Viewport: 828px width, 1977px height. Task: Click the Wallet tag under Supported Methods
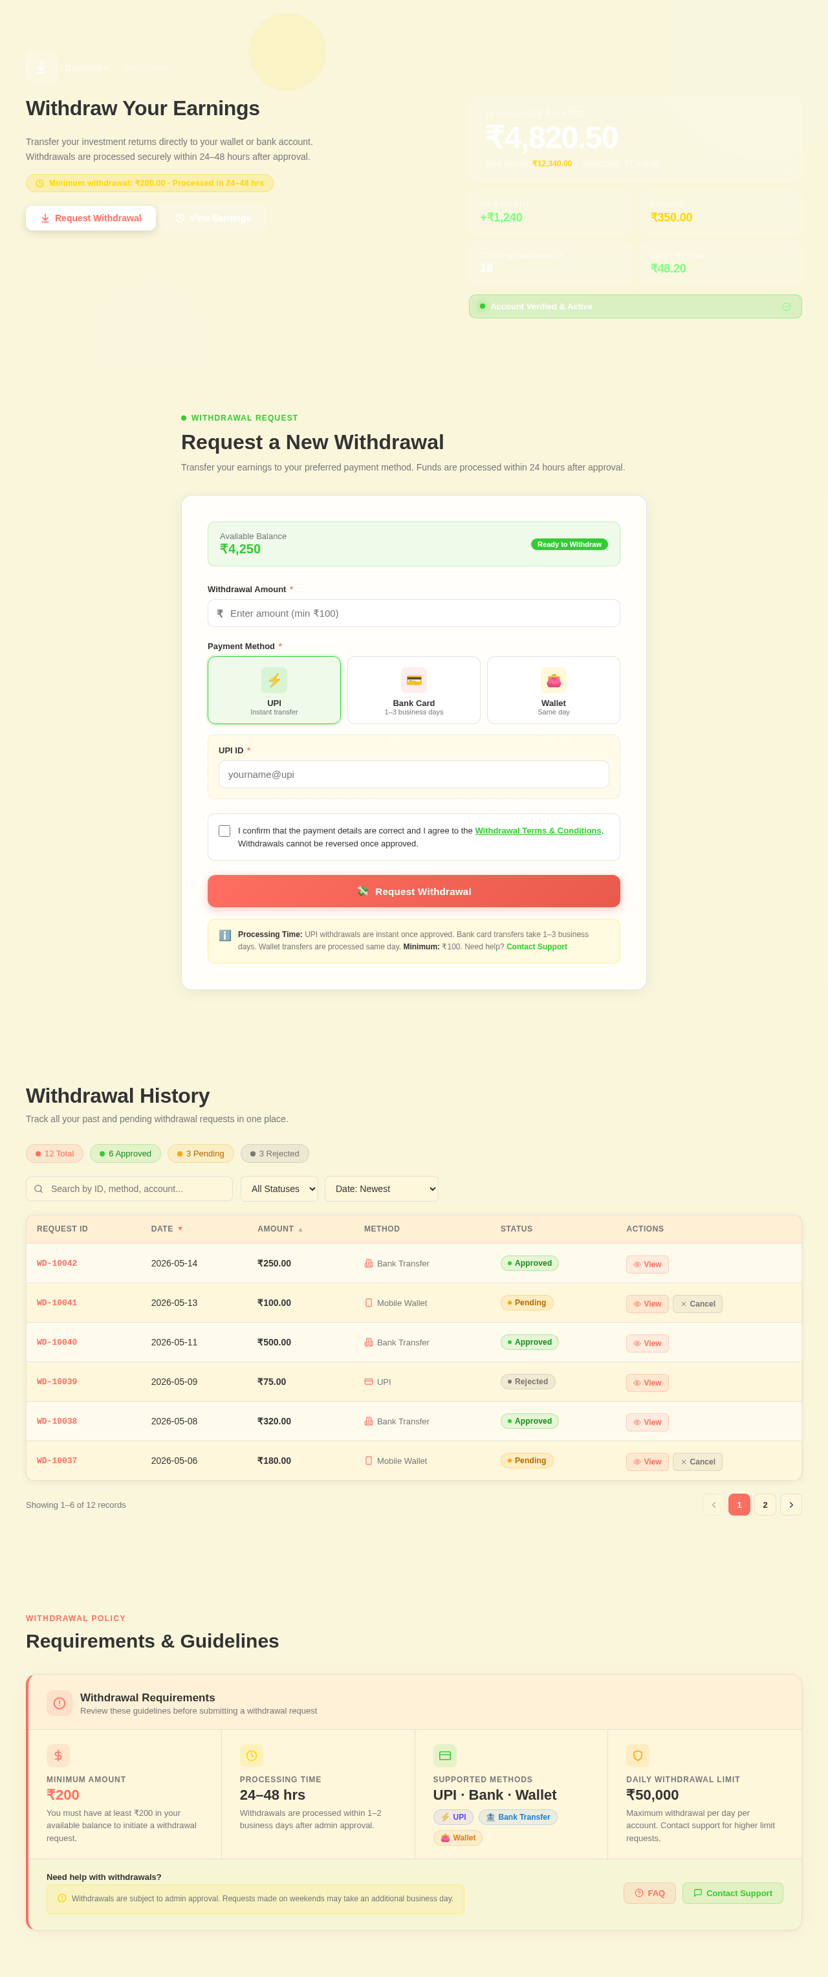457,1838
